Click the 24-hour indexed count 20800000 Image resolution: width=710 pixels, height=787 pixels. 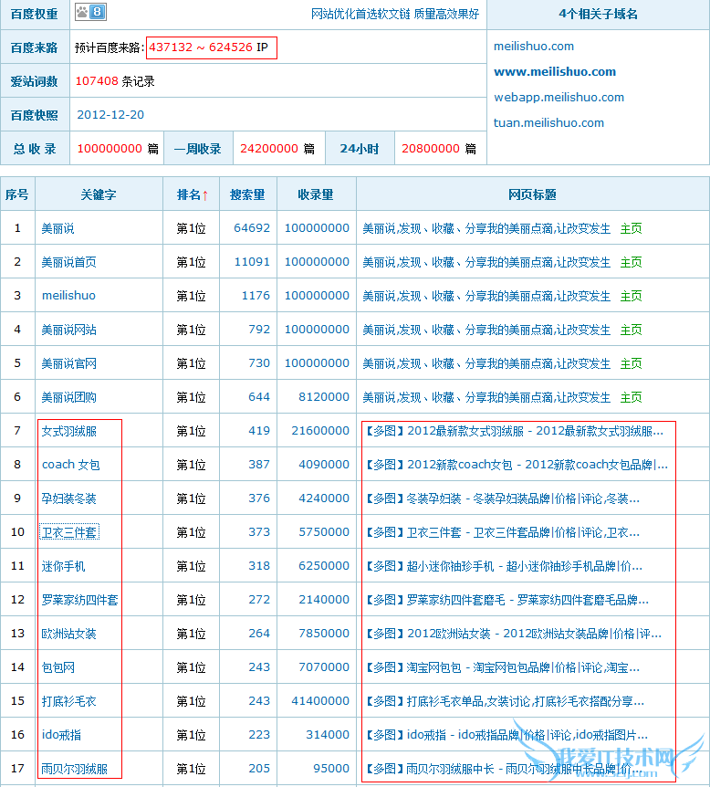tap(431, 149)
